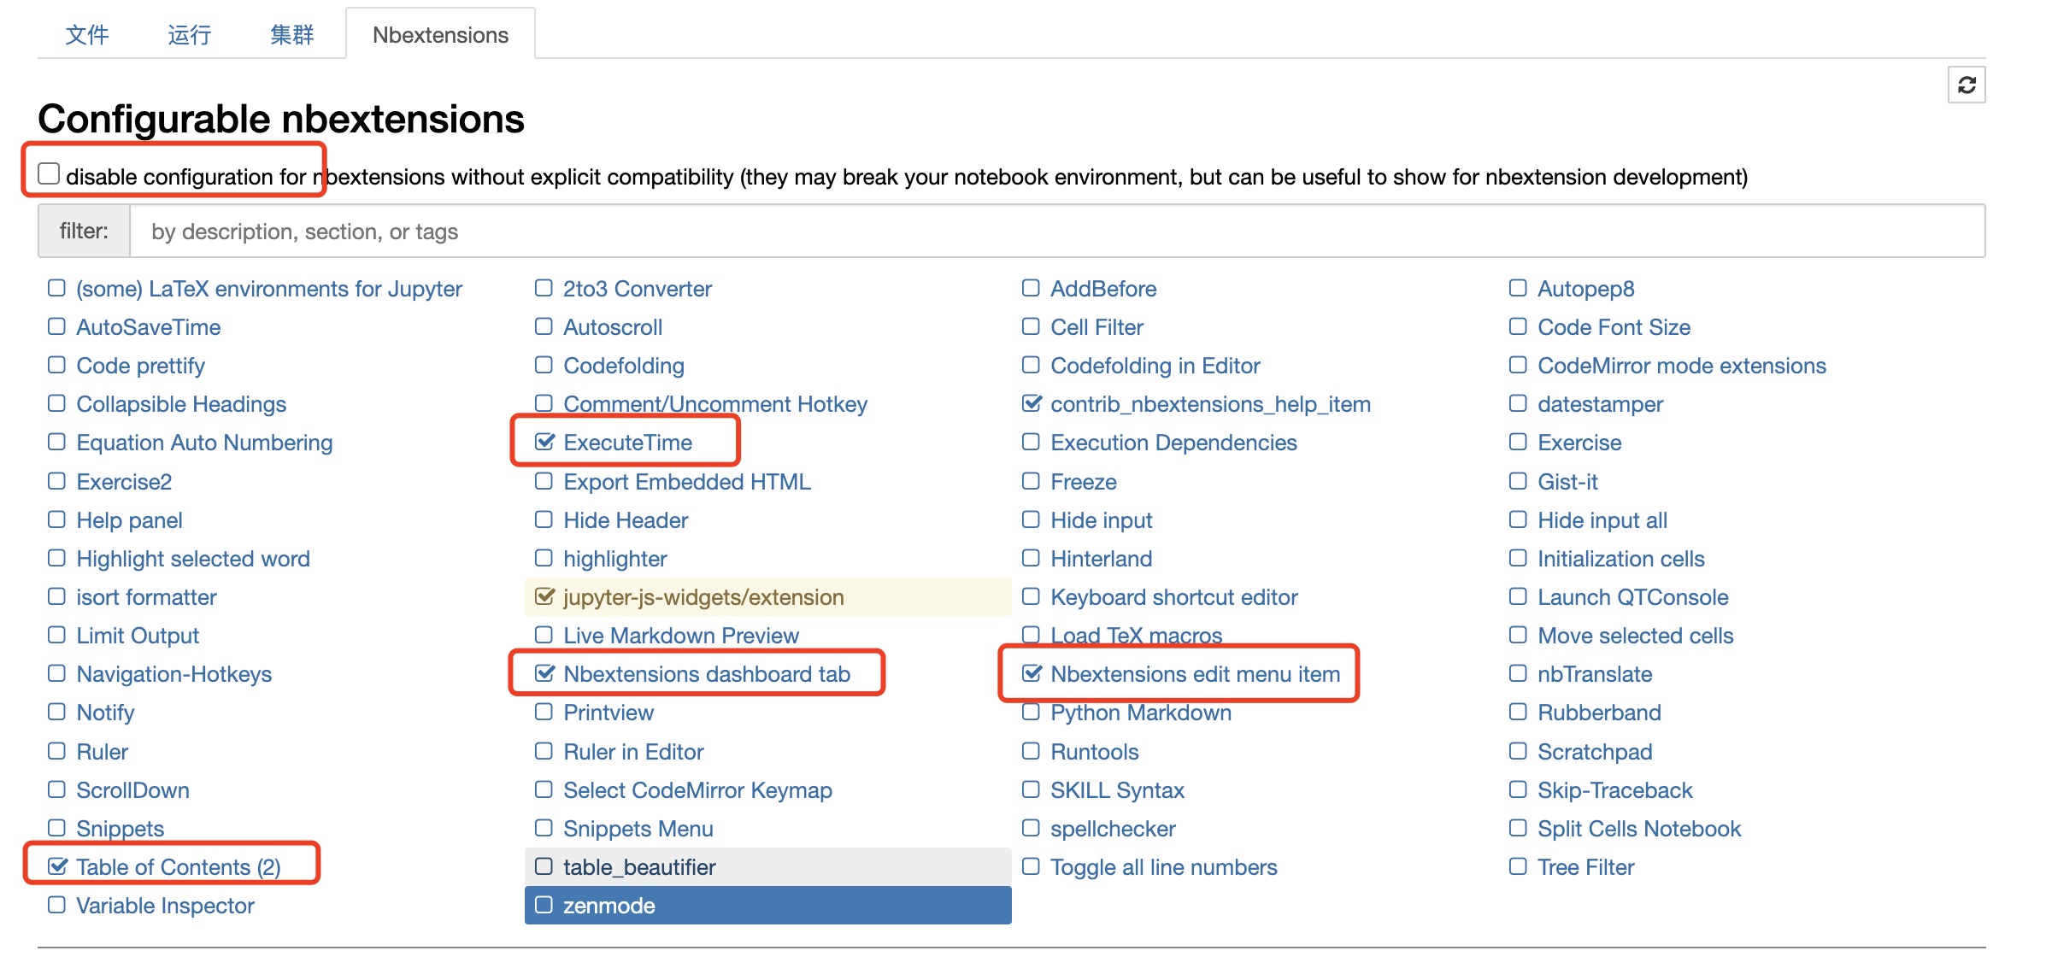Open the 运行 tab

click(190, 35)
